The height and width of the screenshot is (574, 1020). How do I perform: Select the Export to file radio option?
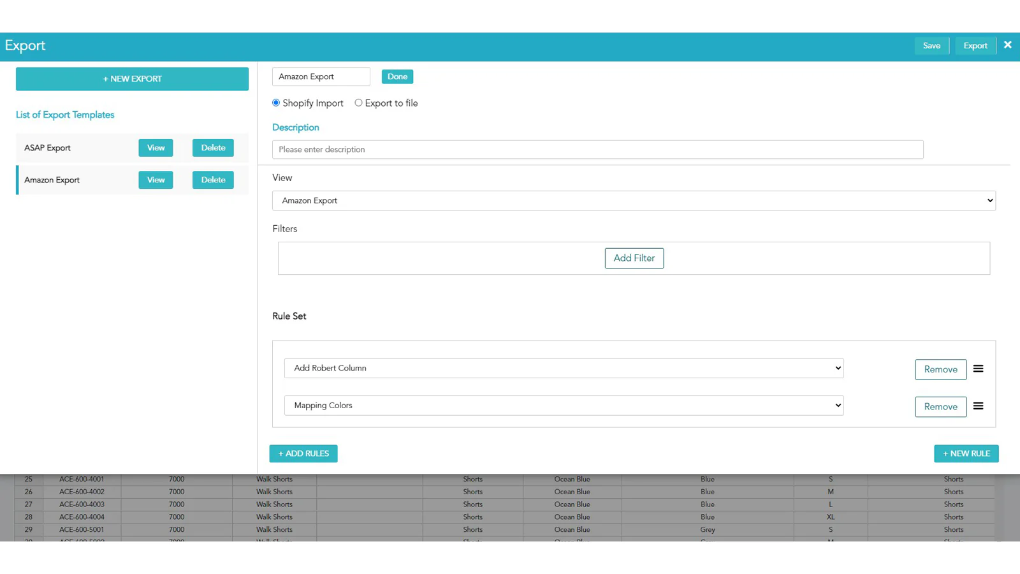pyautogui.click(x=359, y=103)
